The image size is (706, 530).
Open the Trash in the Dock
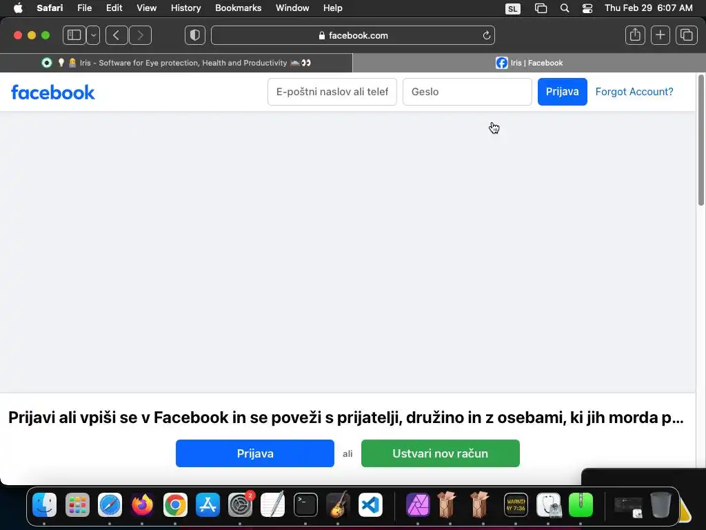click(x=660, y=504)
